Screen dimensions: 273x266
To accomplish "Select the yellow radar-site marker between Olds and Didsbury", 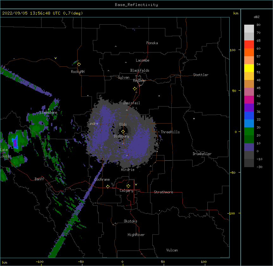I will click(123, 132).
